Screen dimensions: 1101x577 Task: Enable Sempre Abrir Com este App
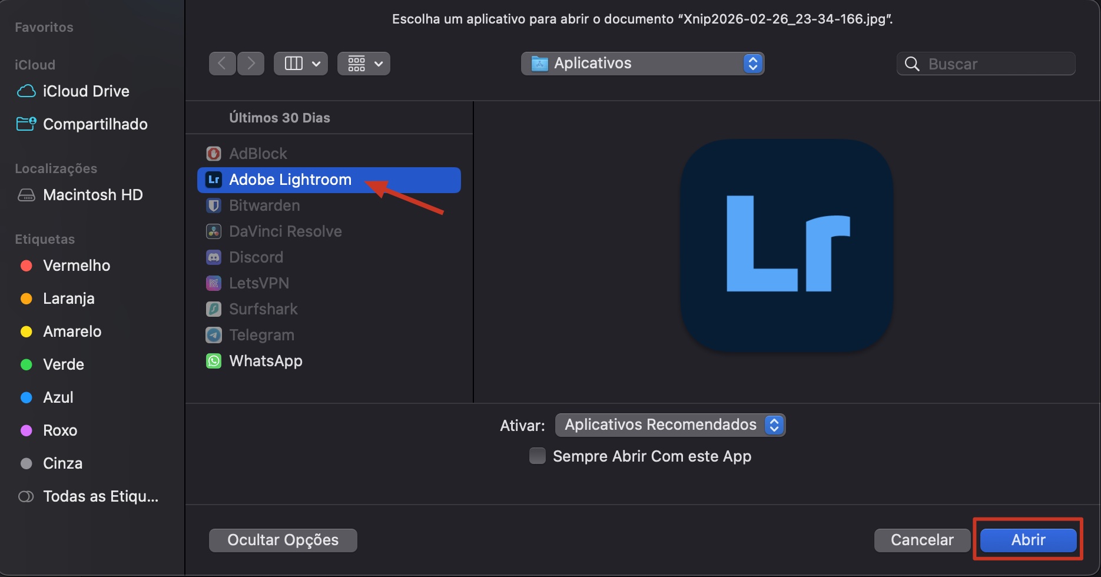[537, 456]
